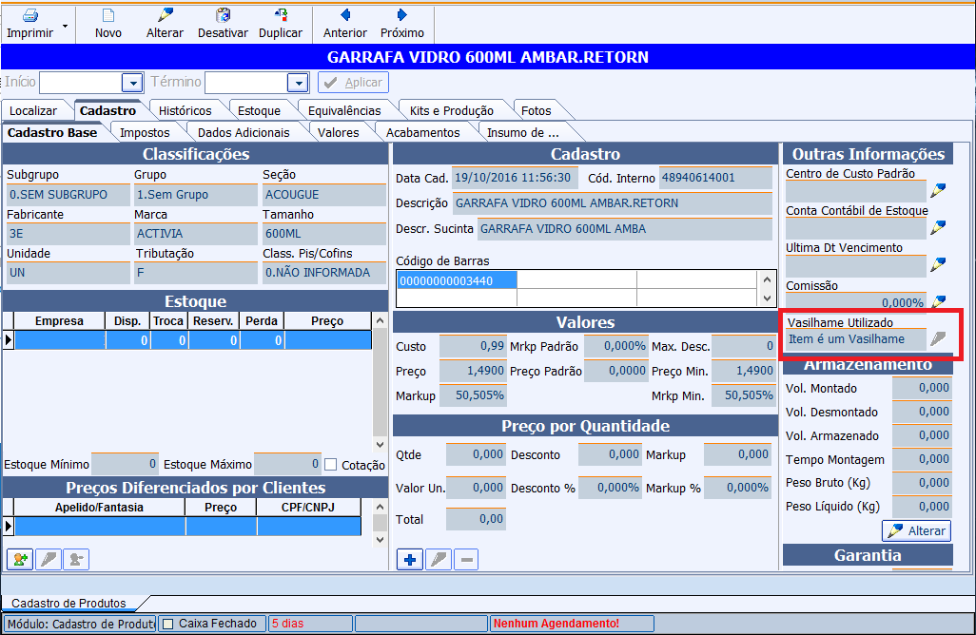The image size is (976, 635).
Task: Select the Código de Barras field
Action: [x=457, y=280]
